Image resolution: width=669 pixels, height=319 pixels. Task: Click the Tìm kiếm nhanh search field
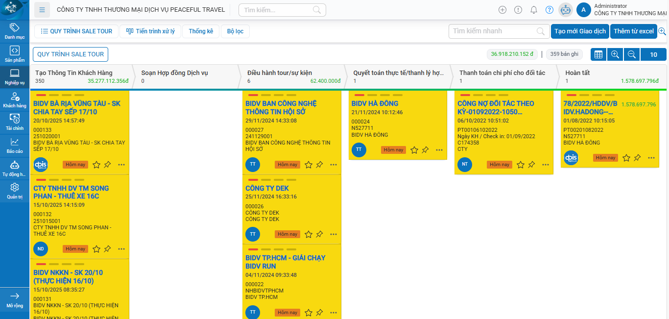(x=493, y=31)
